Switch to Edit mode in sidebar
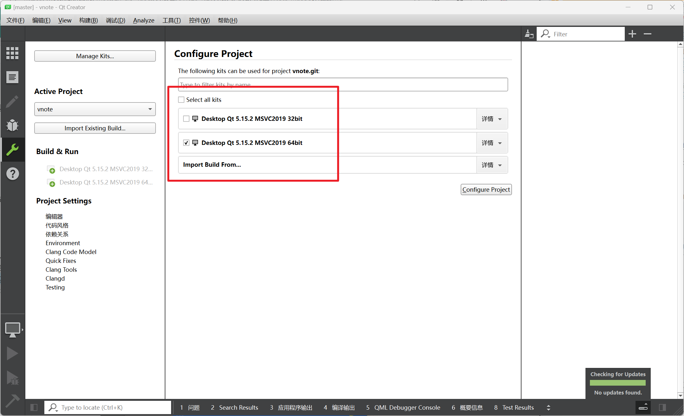 12,77
